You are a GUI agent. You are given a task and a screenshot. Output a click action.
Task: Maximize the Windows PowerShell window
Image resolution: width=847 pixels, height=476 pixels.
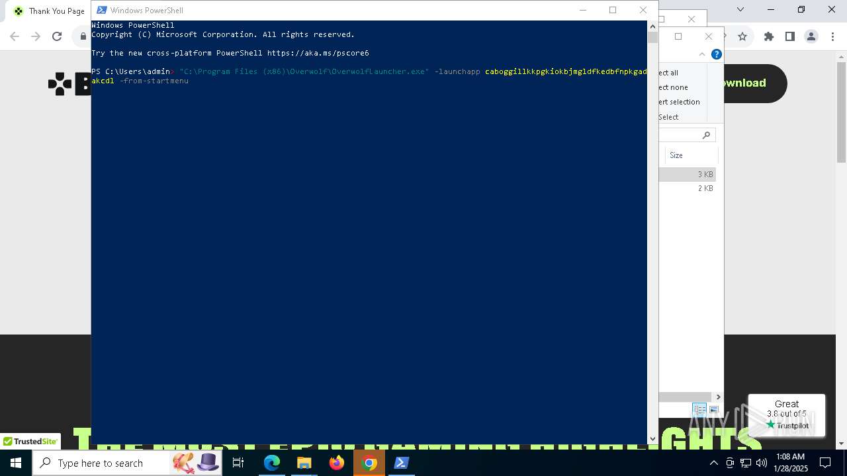point(613,10)
